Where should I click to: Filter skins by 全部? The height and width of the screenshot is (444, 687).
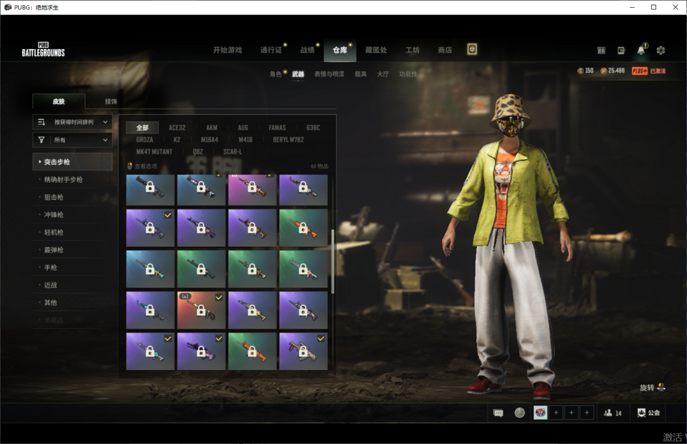(x=142, y=128)
